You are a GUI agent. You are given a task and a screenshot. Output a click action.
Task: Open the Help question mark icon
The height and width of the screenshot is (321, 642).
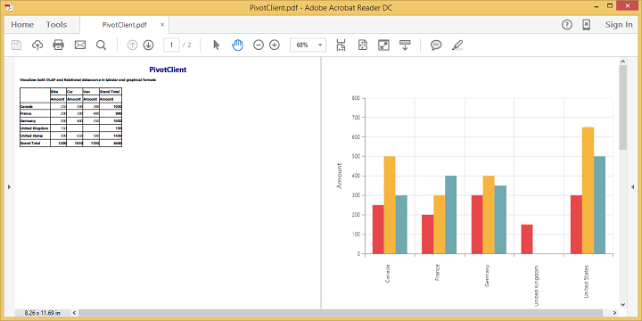pos(567,25)
